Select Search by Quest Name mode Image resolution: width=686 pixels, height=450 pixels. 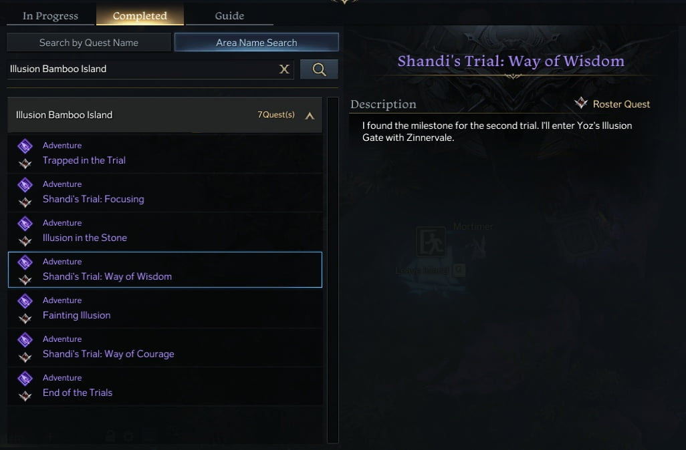point(89,42)
